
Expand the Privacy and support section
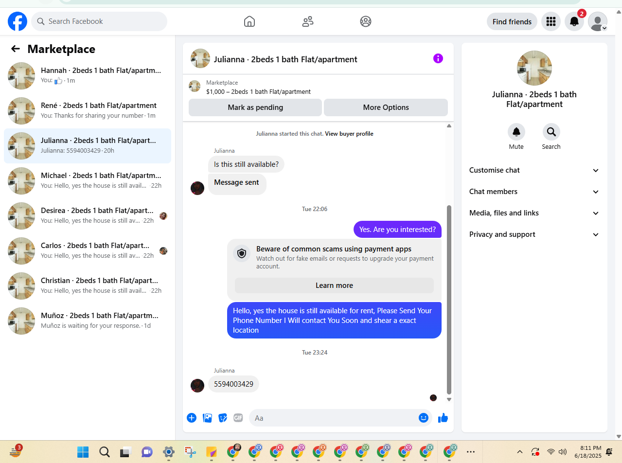click(x=534, y=234)
